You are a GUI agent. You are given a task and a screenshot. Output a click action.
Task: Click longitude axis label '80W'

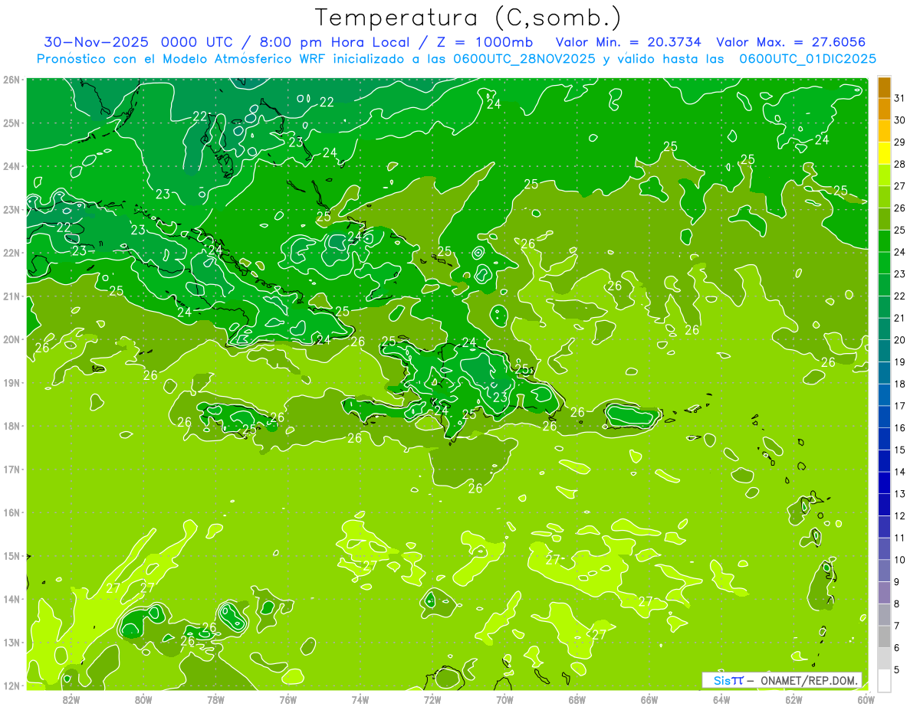coord(143,699)
